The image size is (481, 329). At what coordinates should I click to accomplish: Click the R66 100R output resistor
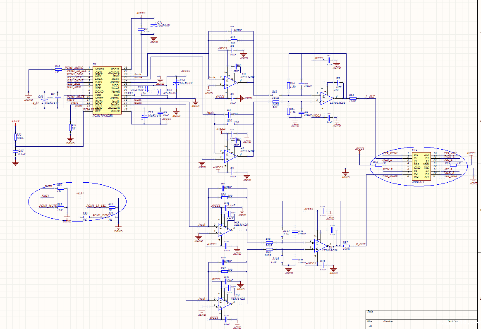click(352, 98)
